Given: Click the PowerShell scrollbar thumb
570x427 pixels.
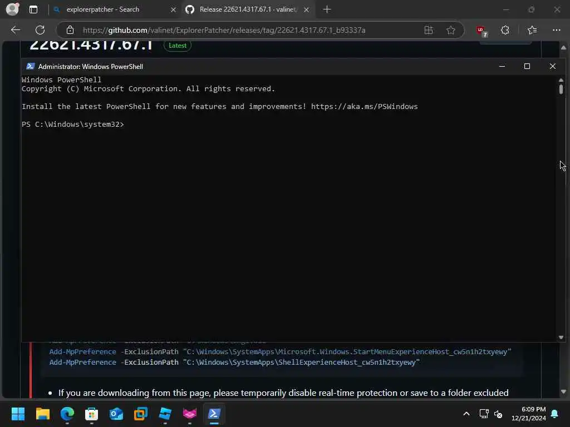Looking at the screenshot, I should (561, 90).
